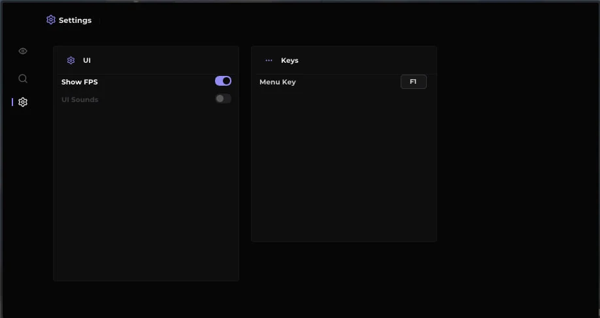Disable the Show FPS toggle
Viewport: 600px width, 318px height.
[223, 81]
